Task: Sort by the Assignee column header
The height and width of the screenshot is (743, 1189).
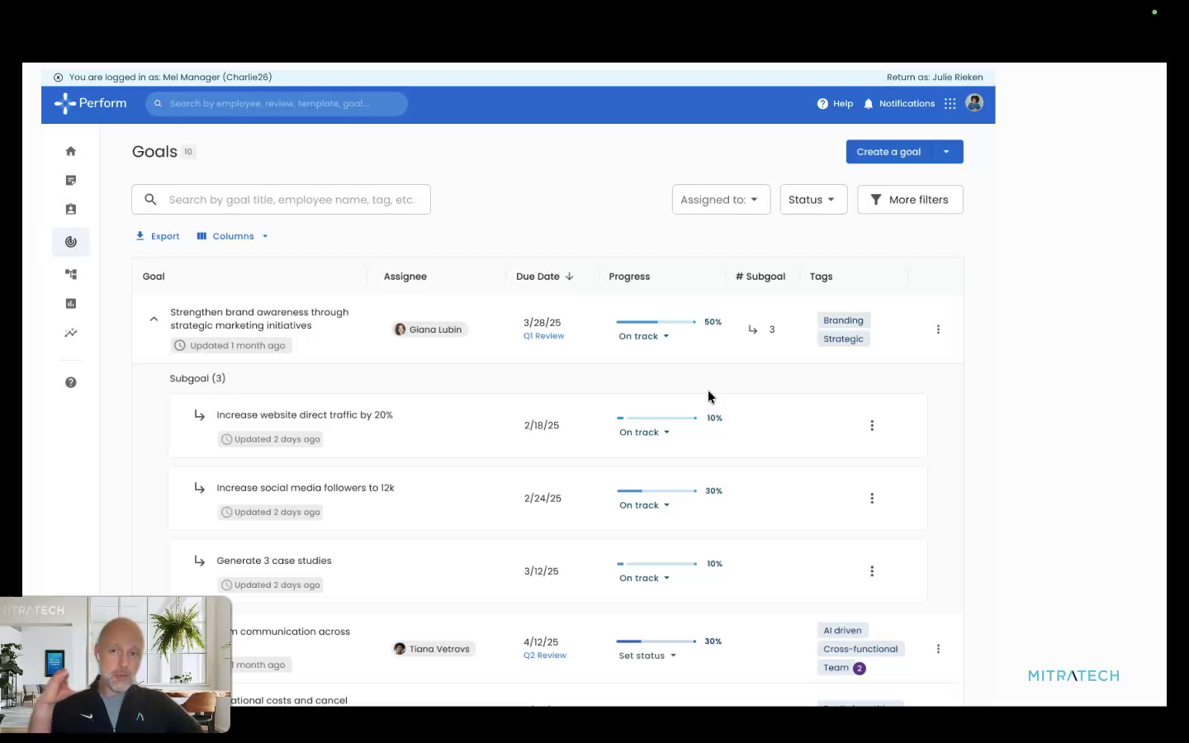Action: (x=405, y=277)
